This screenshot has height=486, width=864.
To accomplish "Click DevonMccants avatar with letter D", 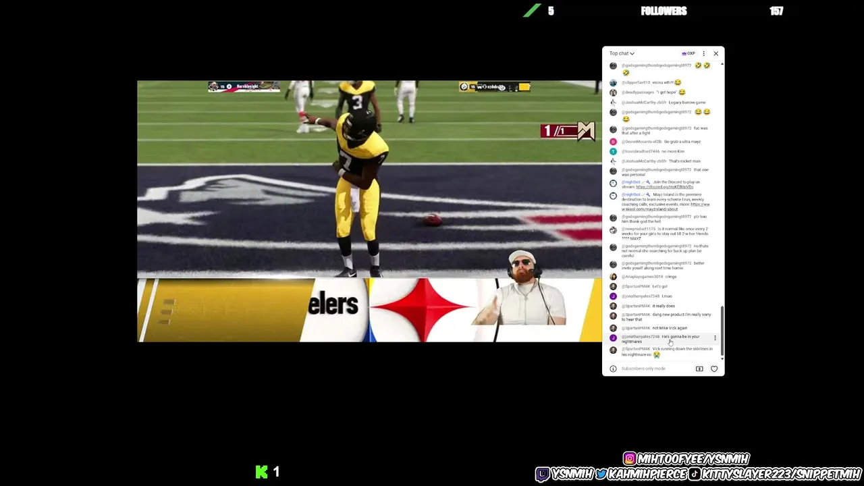I will pos(613,142).
